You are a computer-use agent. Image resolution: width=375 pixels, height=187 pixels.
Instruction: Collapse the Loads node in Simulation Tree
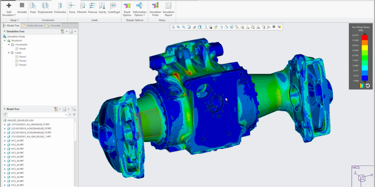(8, 53)
